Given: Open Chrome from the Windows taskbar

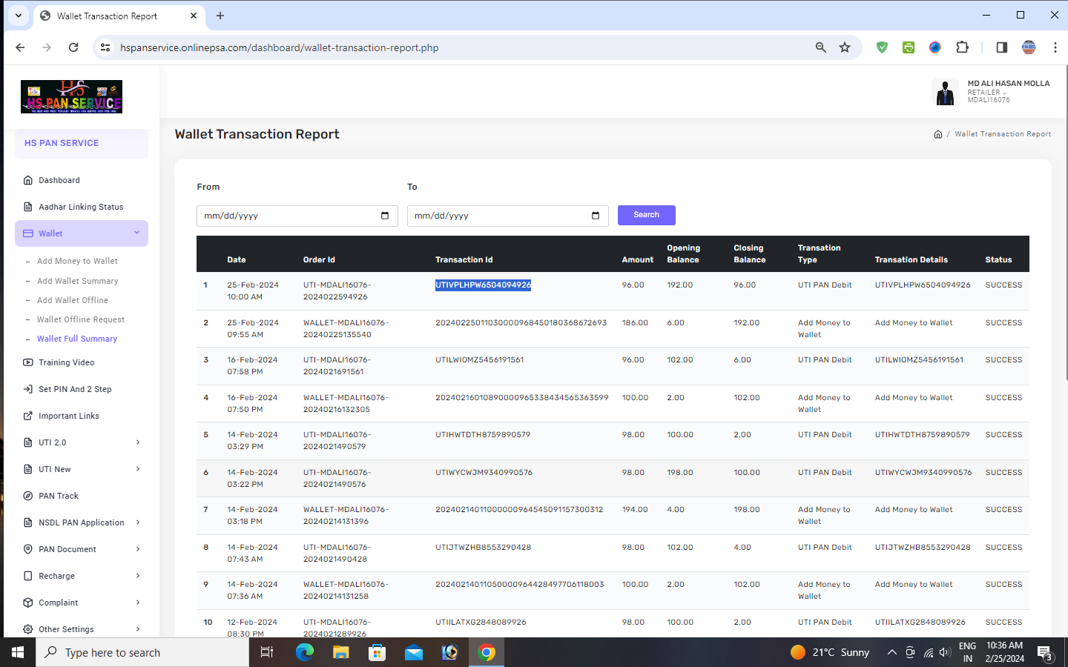Looking at the screenshot, I should tap(487, 652).
